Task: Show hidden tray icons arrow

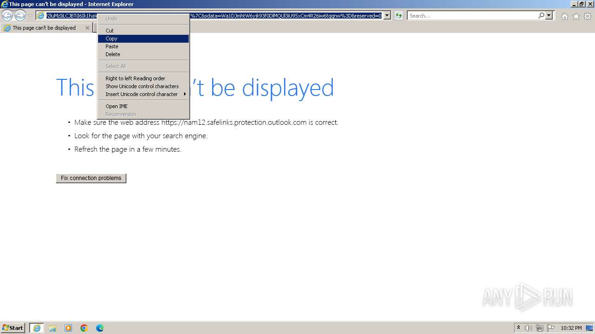Action: coord(518,328)
